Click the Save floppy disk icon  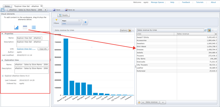coord(54,10)
